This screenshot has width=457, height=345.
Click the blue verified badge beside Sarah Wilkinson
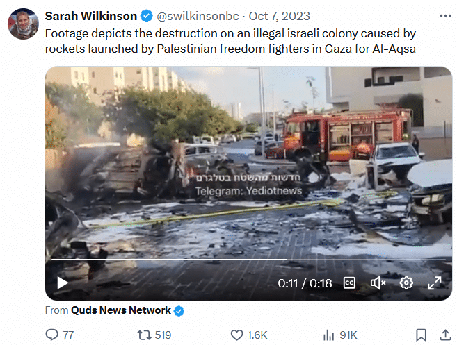pyautogui.click(x=147, y=16)
